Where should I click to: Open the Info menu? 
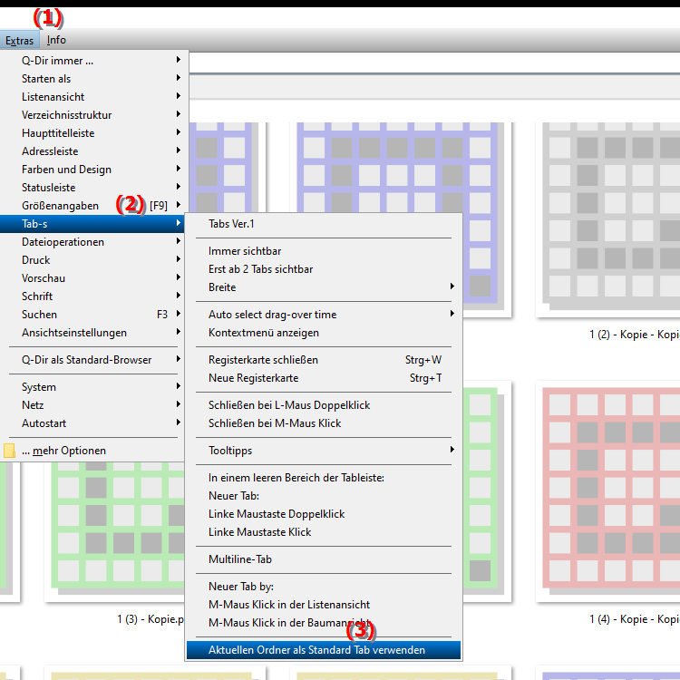56,40
